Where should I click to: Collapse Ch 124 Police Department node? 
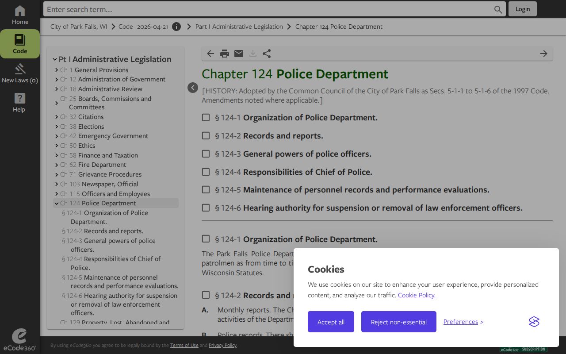click(x=57, y=204)
